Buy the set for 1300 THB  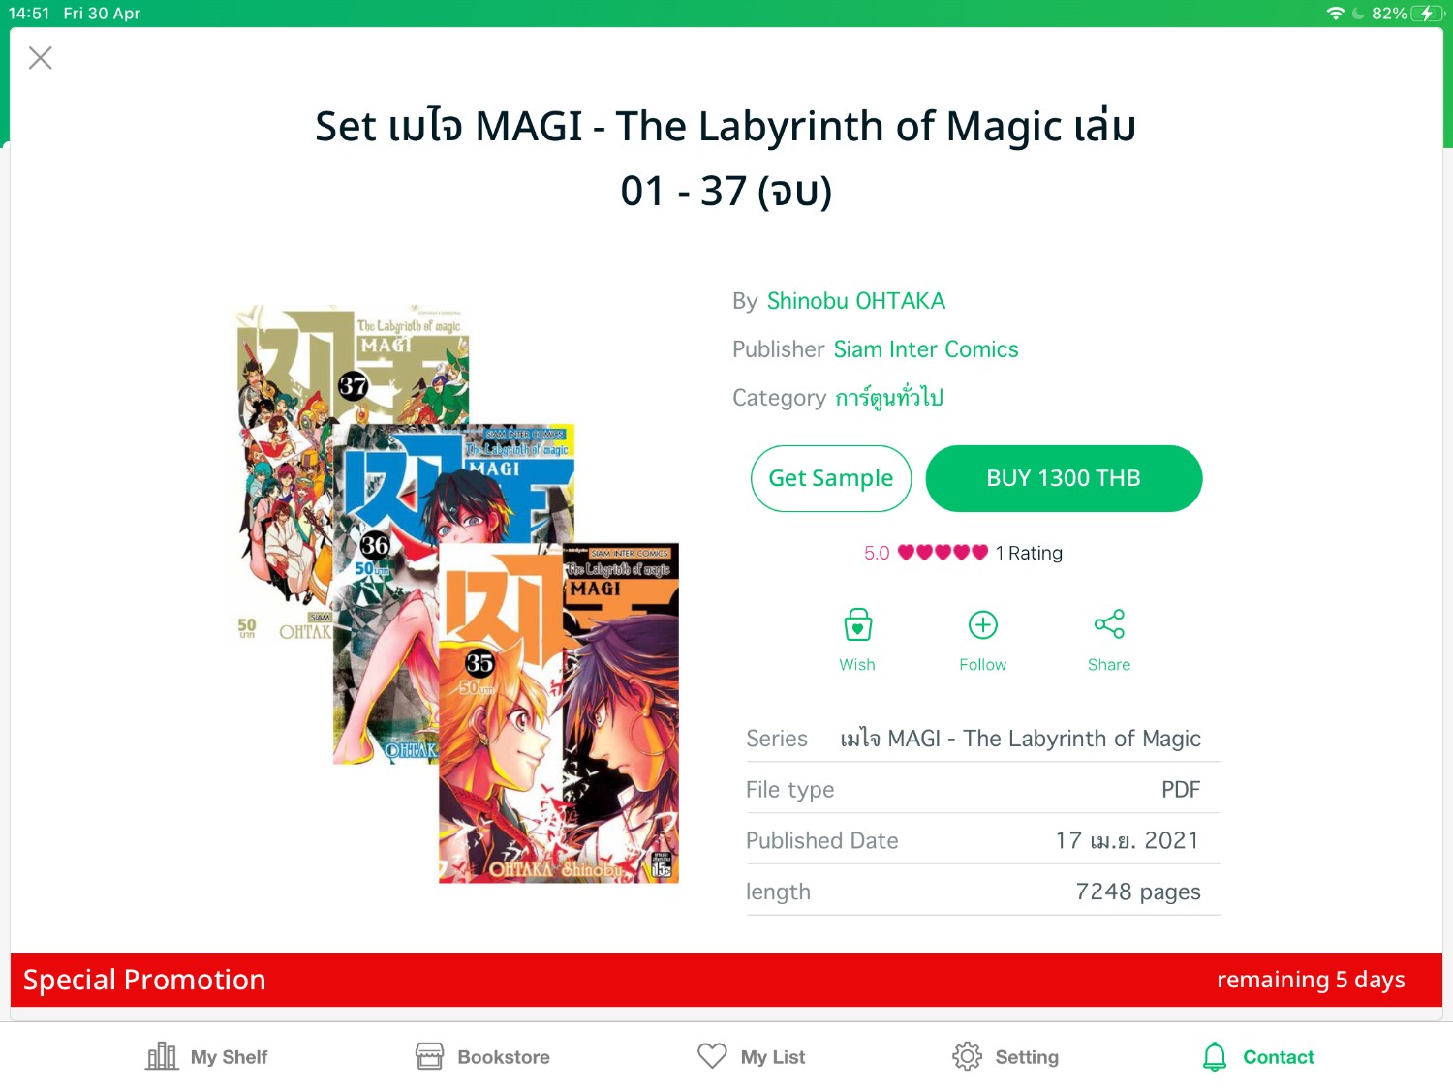pyautogui.click(x=1064, y=478)
